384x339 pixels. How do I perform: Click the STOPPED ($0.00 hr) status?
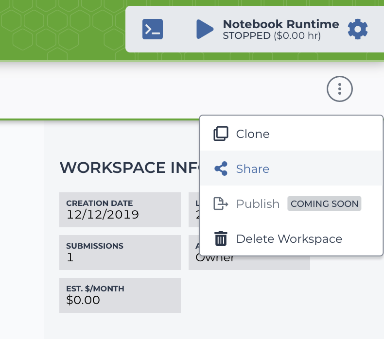tap(272, 36)
